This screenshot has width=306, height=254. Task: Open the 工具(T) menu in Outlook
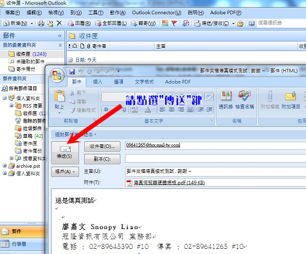coord(96,13)
